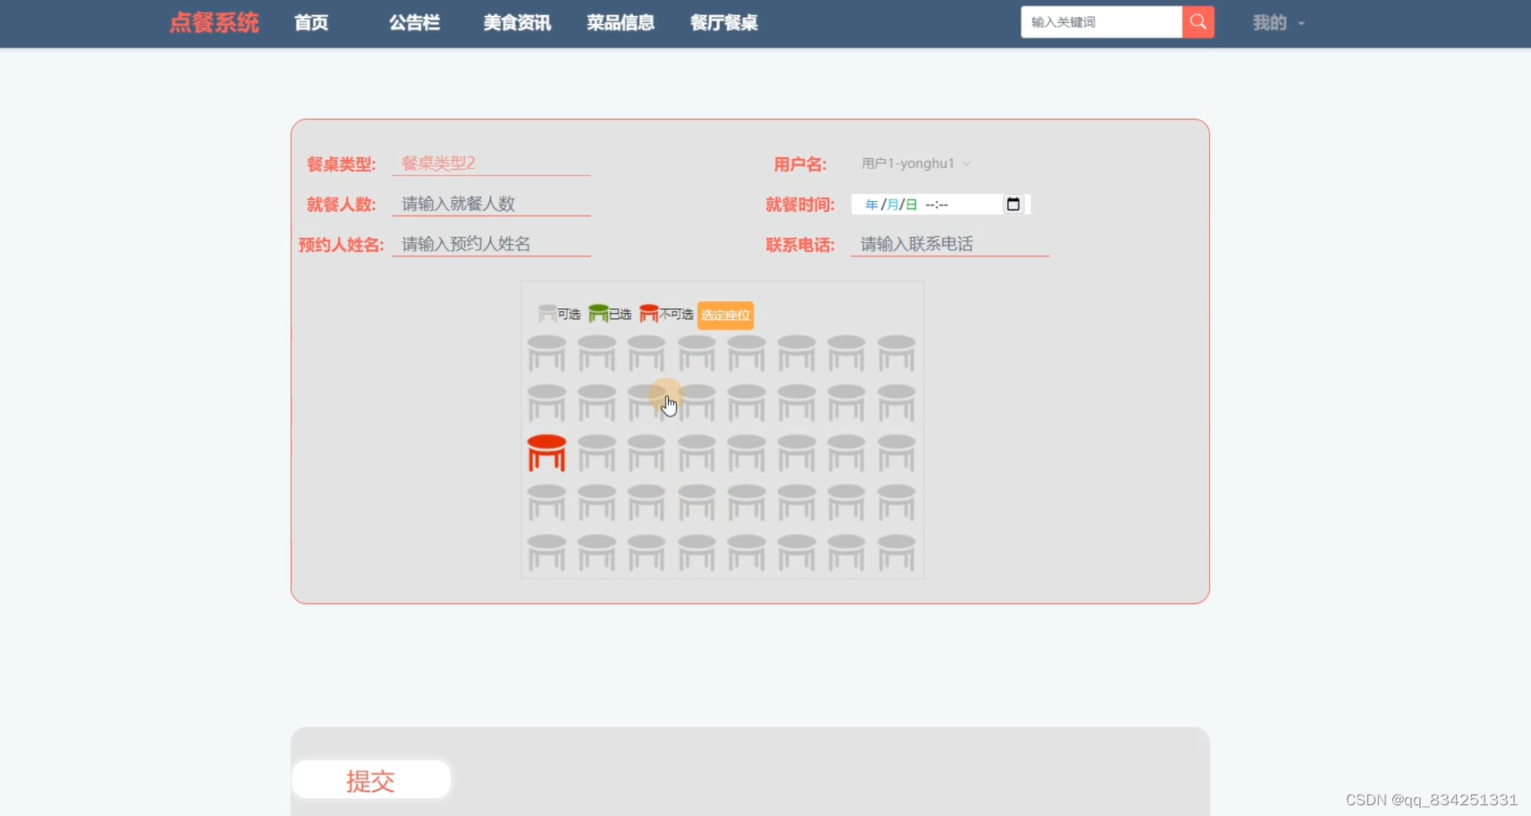Click the red search magnifier button
Viewport: 1531px width, 816px height.
pos(1197,22)
